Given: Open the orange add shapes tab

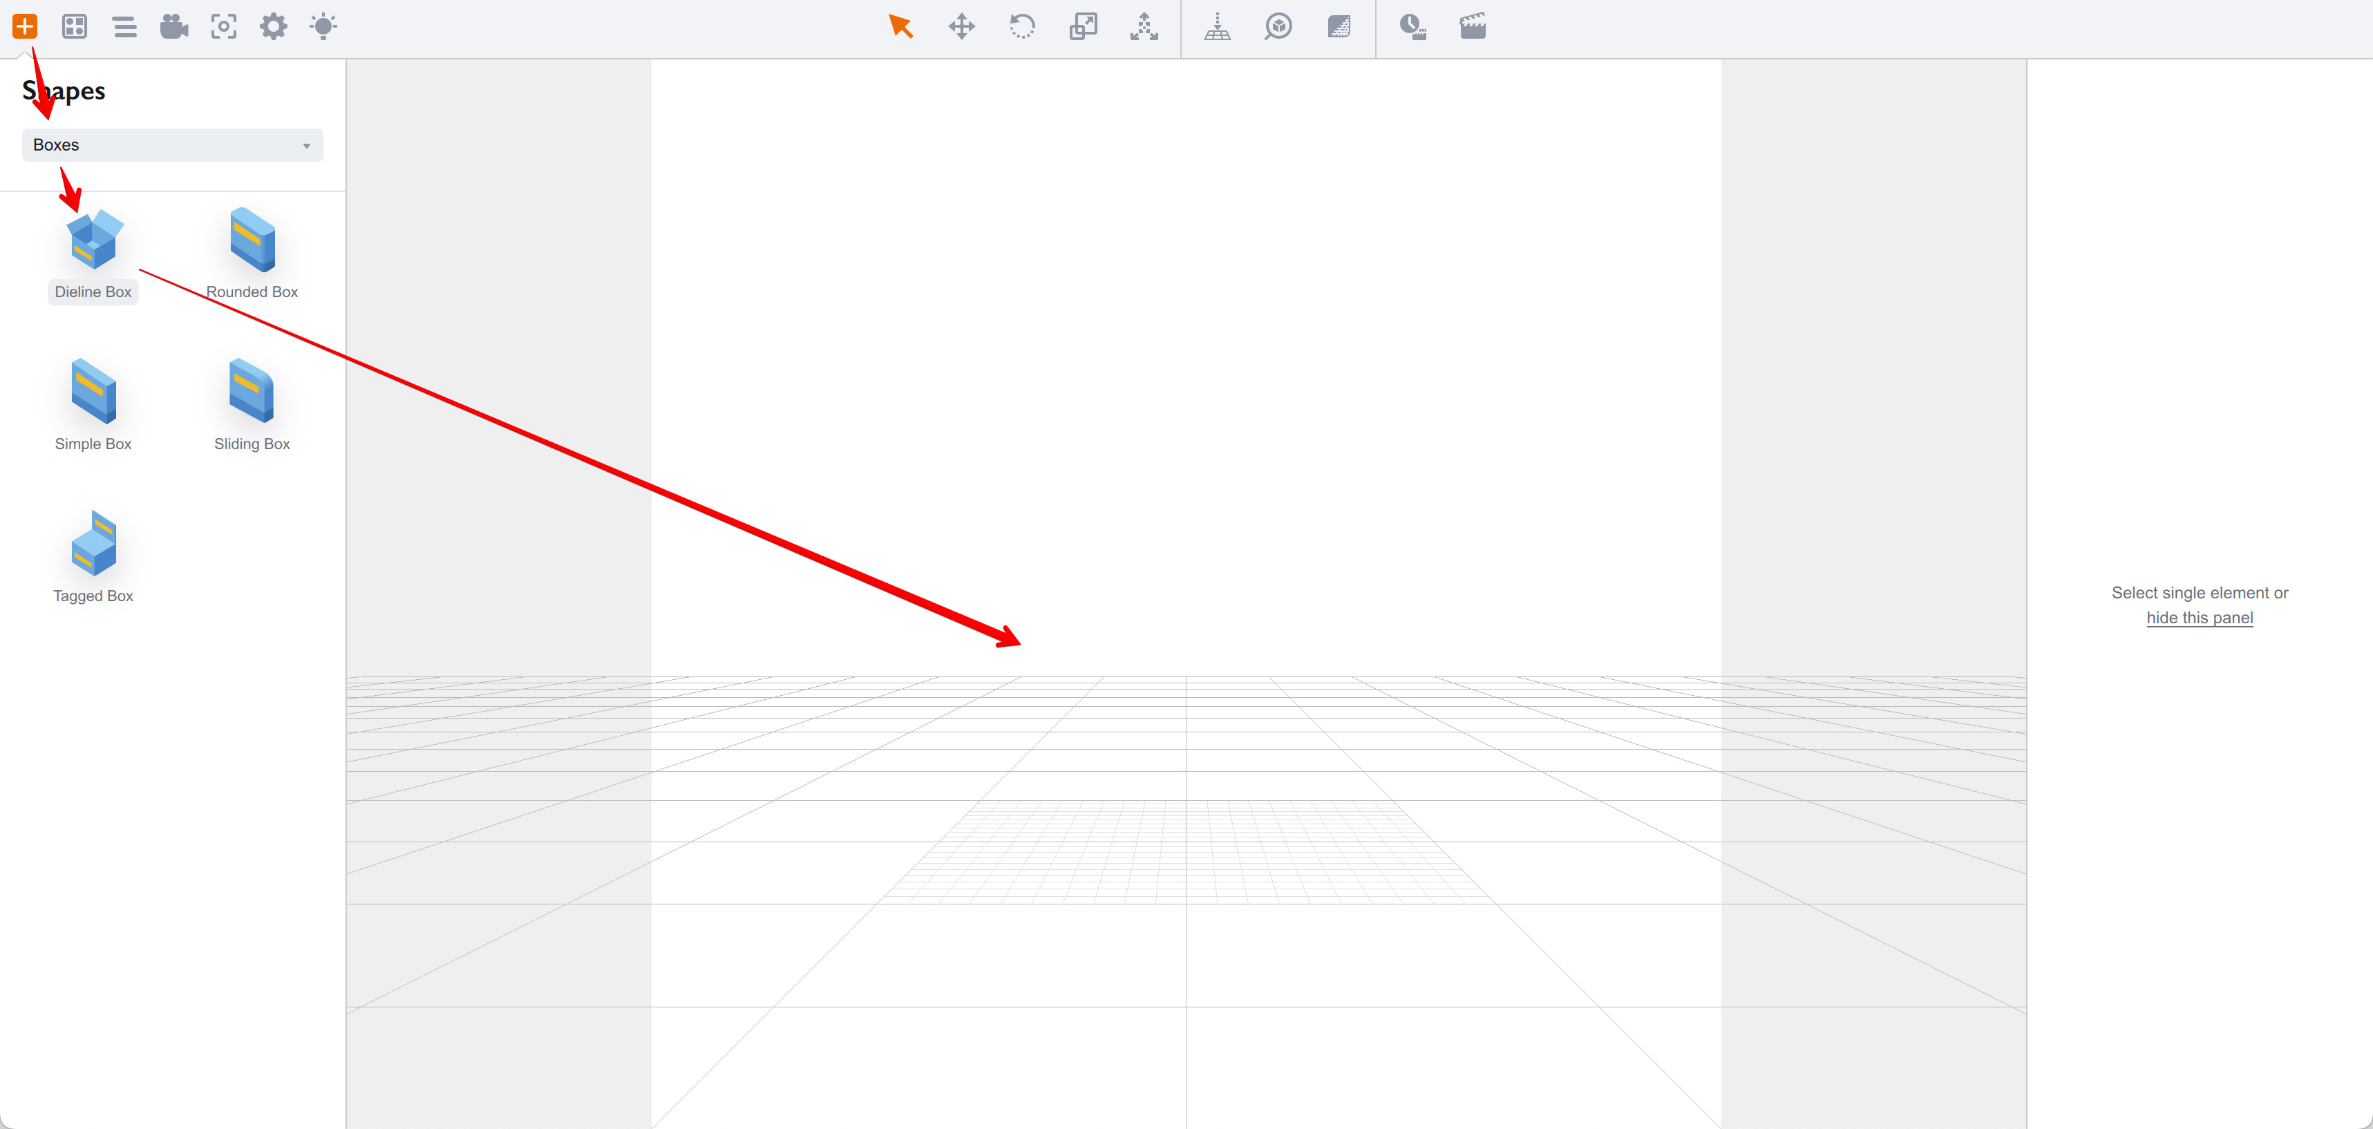Looking at the screenshot, I should 25,26.
